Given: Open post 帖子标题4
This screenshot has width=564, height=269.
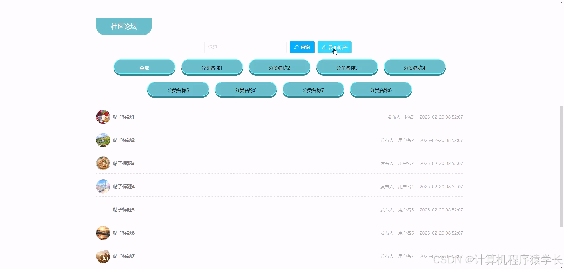Looking at the screenshot, I should [124, 186].
